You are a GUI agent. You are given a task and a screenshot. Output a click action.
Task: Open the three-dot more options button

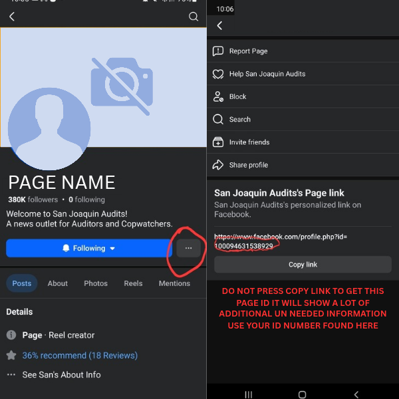(188, 248)
